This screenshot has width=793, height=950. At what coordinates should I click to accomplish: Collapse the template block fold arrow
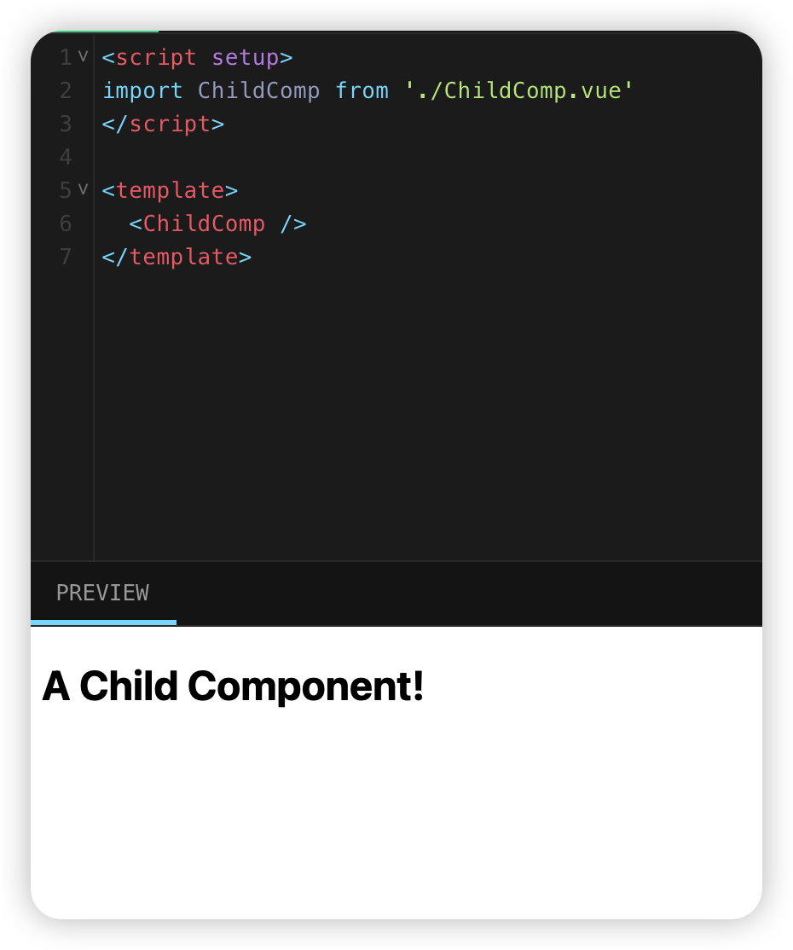pyautogui.click(x=83, y=189)
